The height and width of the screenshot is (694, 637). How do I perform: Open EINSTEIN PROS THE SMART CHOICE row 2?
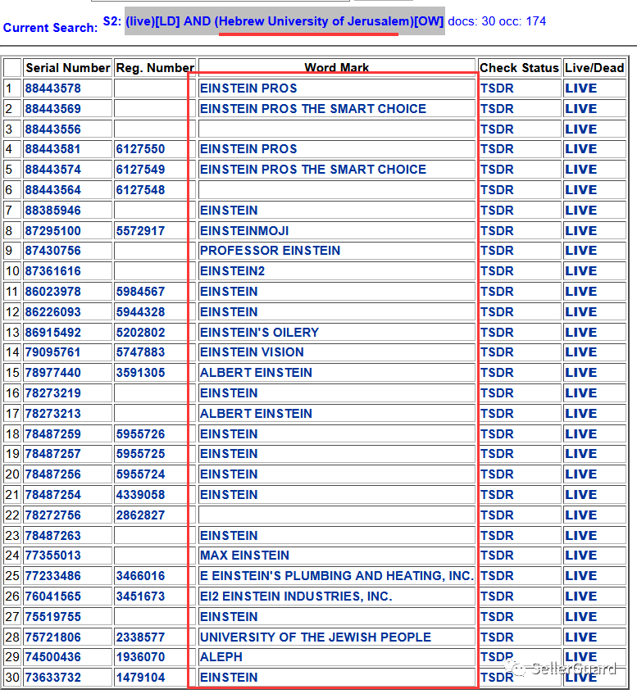[312, 108]
